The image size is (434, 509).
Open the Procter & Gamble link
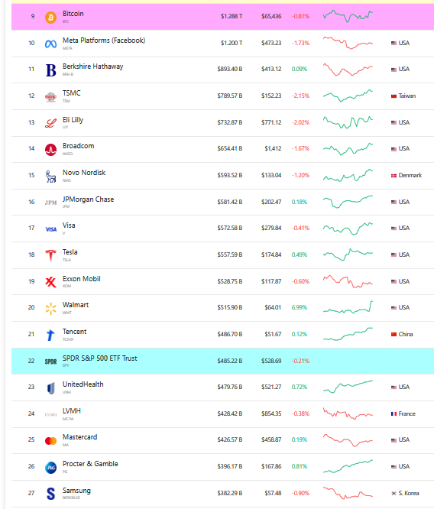[x=90, y=464]
